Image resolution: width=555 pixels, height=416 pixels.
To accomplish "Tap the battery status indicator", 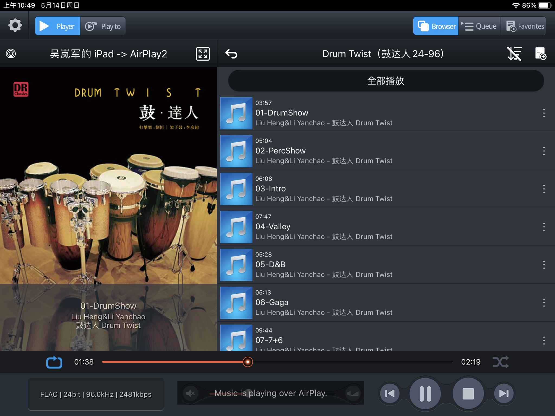I will point(544,5).
